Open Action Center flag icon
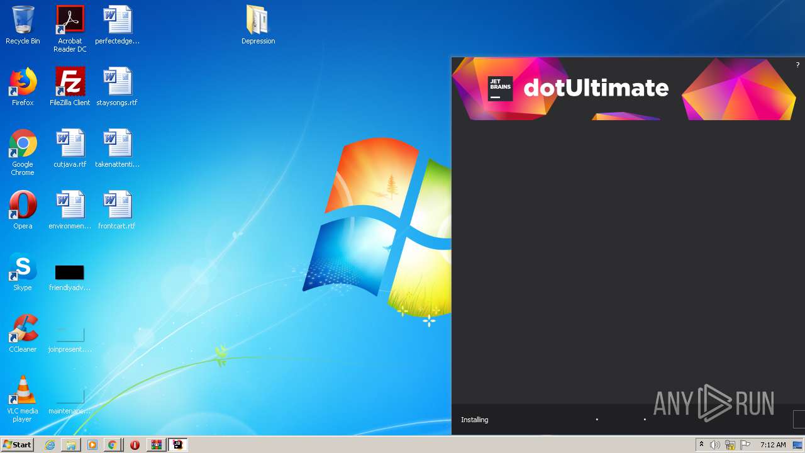The width and height of the screenshot is (805, 453). (x=745, y=445)
